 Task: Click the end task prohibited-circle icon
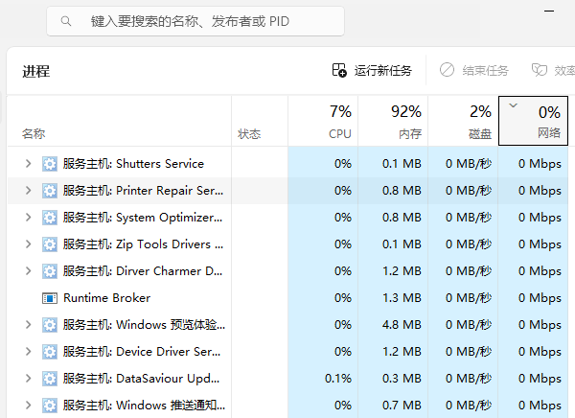[x=447, y=70]
